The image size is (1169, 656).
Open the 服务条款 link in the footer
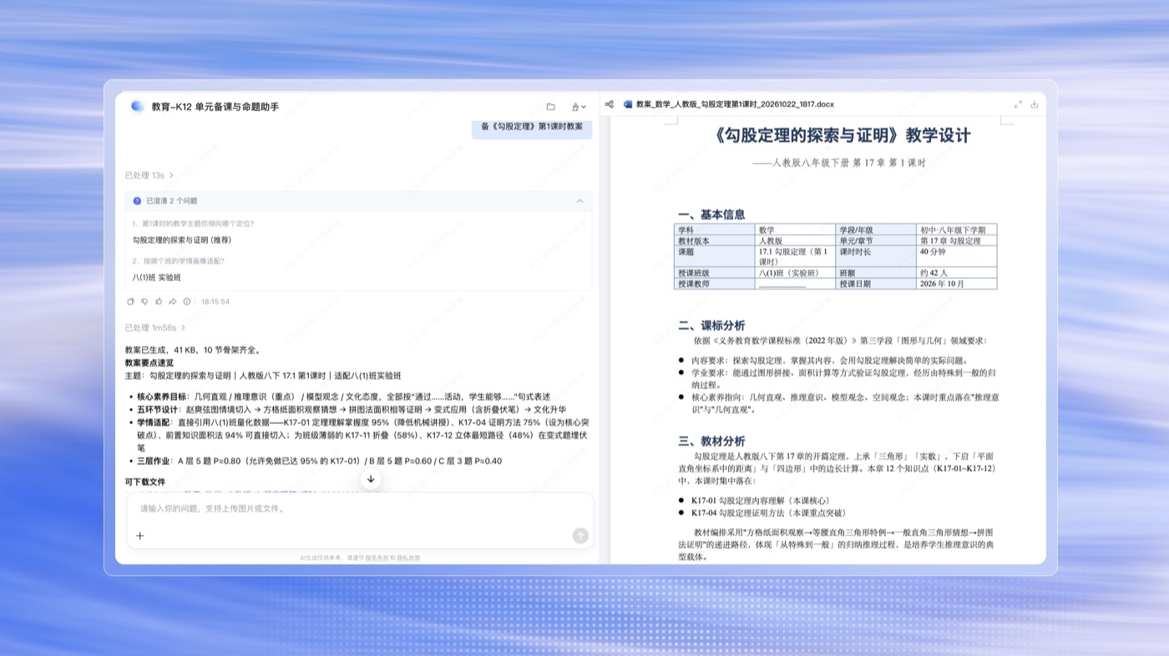377,558
